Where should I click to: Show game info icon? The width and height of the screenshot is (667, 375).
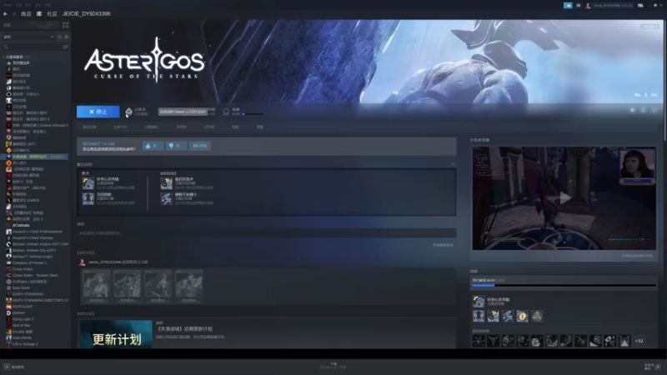pos(643,110)
